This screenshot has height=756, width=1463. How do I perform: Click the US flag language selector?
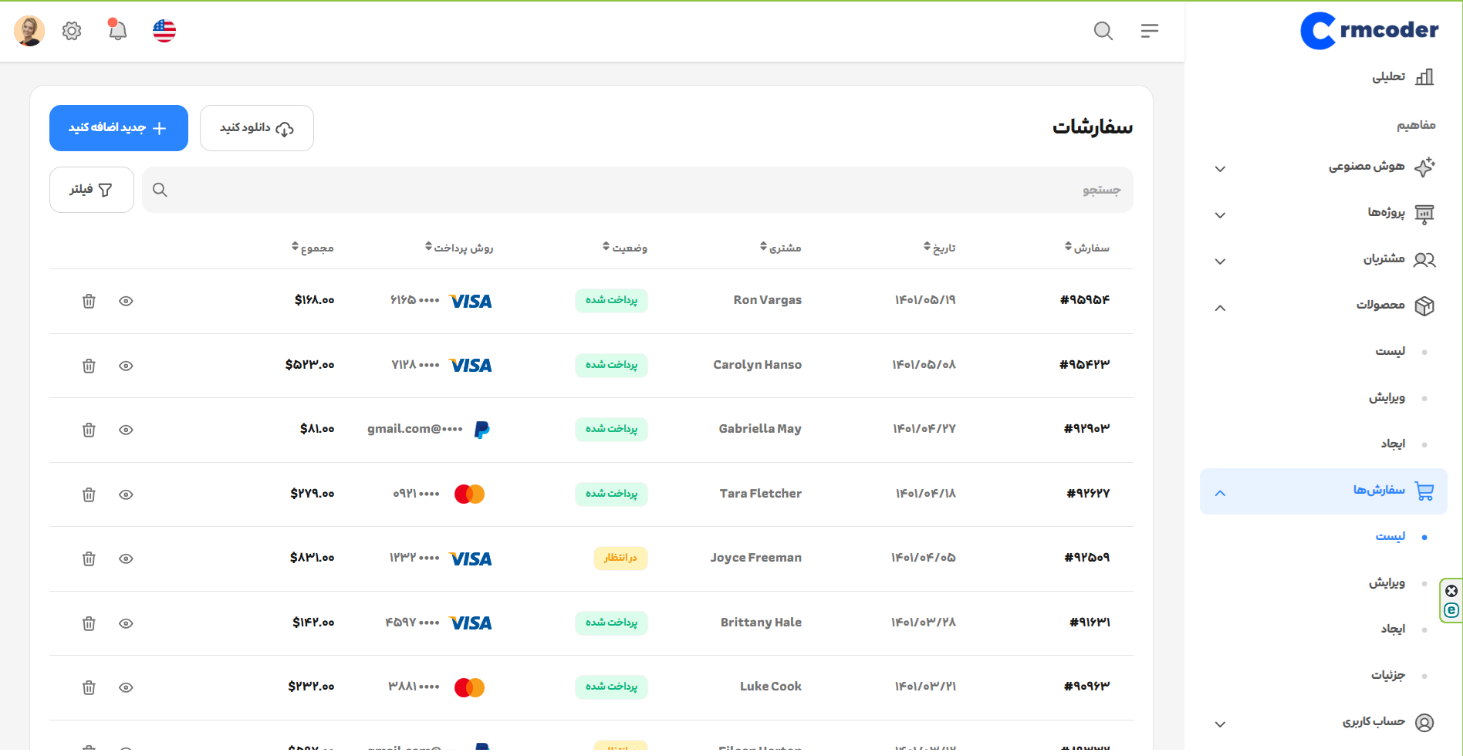[x=164, y=31]
